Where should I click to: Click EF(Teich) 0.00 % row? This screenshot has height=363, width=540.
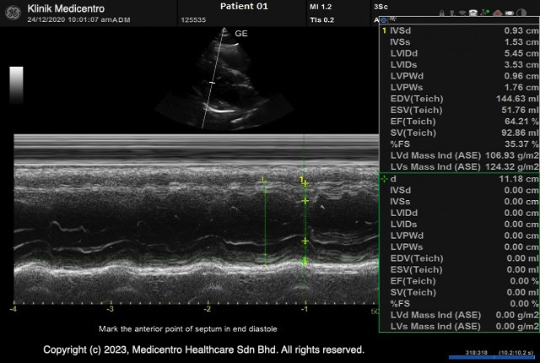point(459,281)
